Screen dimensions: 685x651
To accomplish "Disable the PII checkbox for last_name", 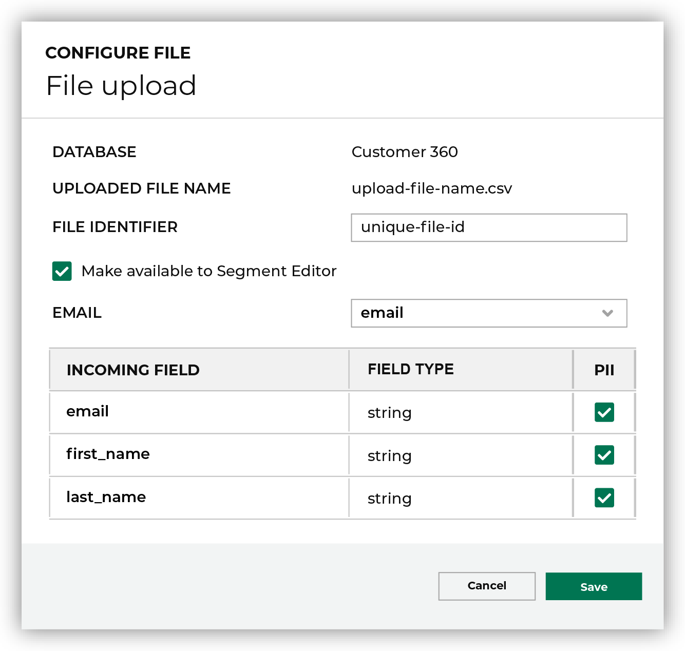I will coord(604,497).
